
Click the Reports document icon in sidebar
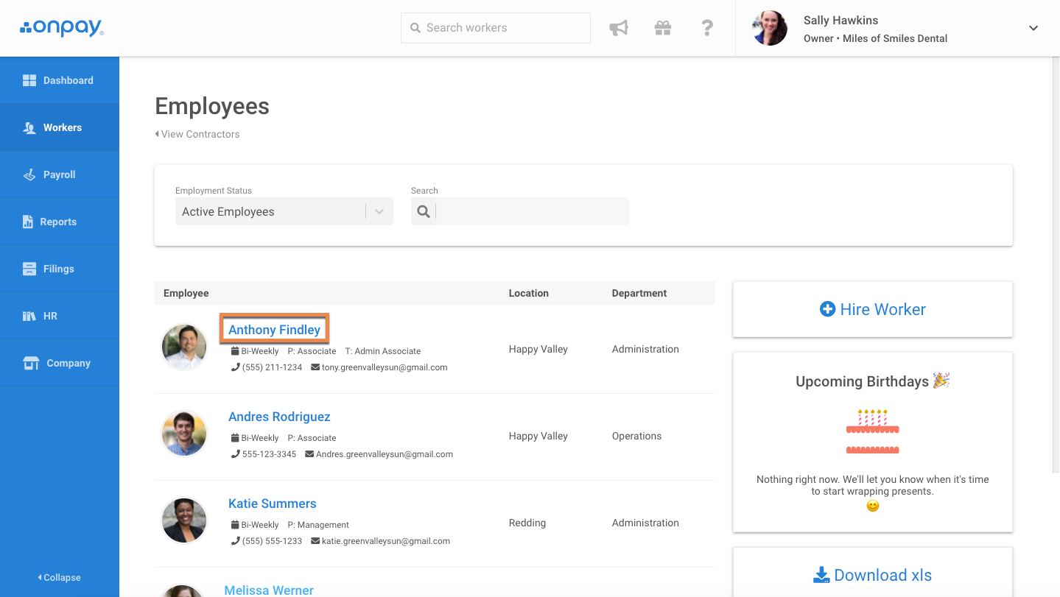click(x=28, y=222)
